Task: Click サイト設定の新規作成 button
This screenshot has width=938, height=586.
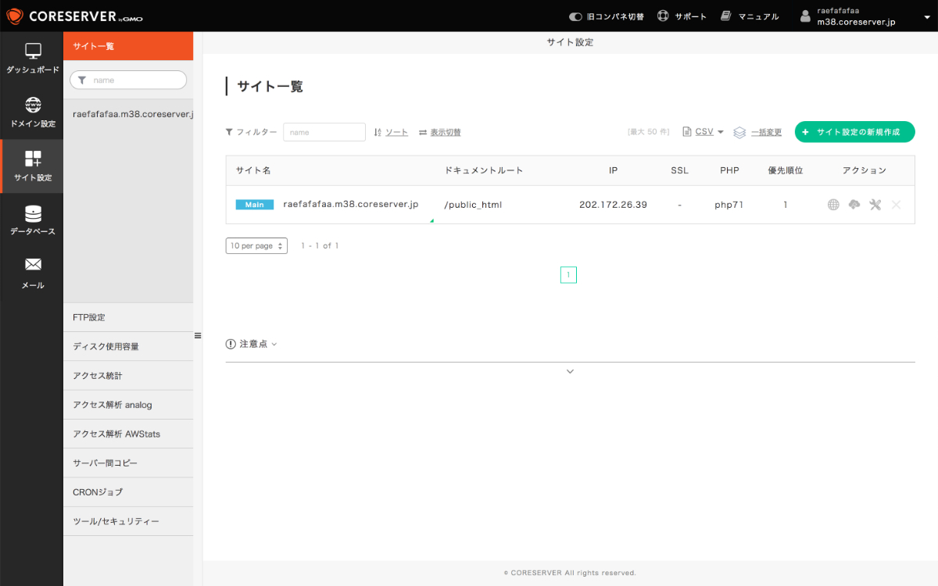Action: [x=854, y=132]
